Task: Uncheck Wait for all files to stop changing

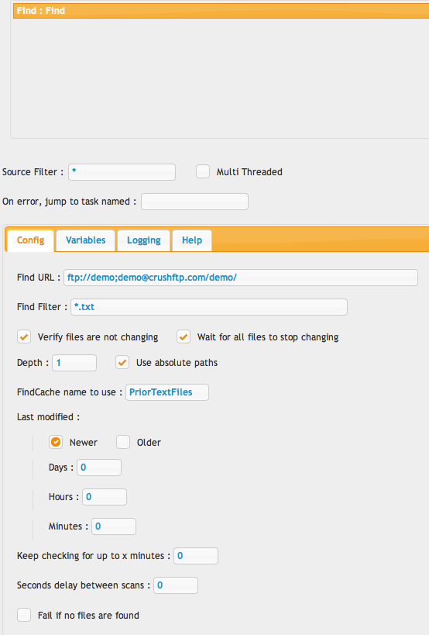Action: tap(184, 337)
